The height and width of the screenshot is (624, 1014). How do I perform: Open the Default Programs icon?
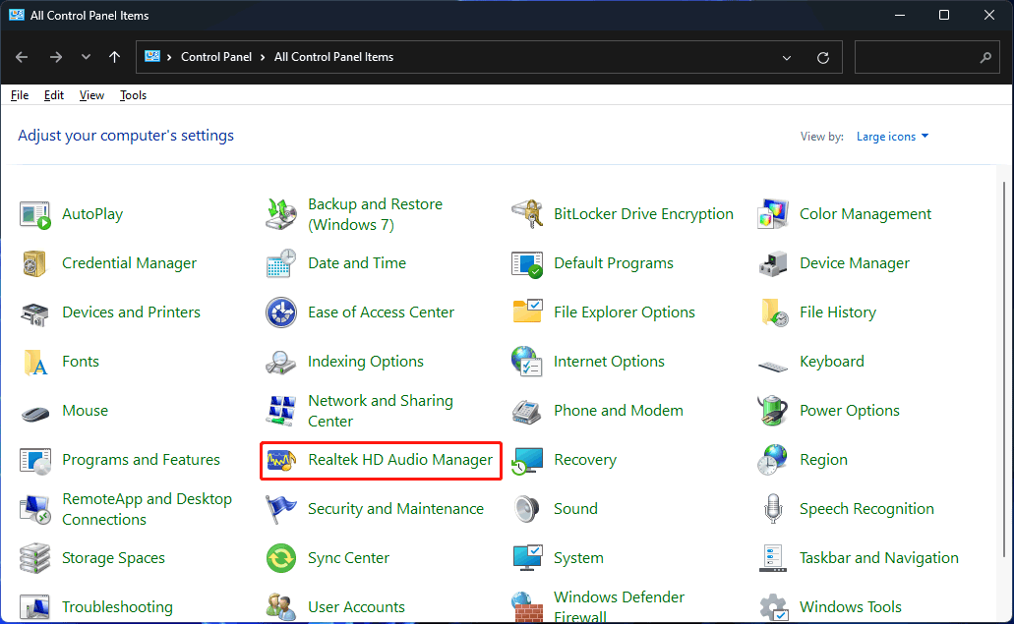click(x=527, y=263)
